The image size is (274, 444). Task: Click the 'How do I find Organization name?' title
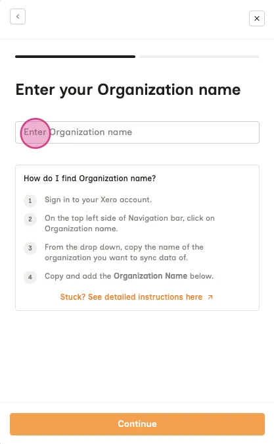(90, 179)
